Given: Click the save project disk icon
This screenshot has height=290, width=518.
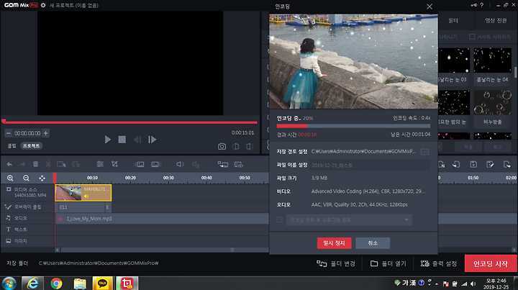Looking at the screenshot, I should click(x=473, y=165).
